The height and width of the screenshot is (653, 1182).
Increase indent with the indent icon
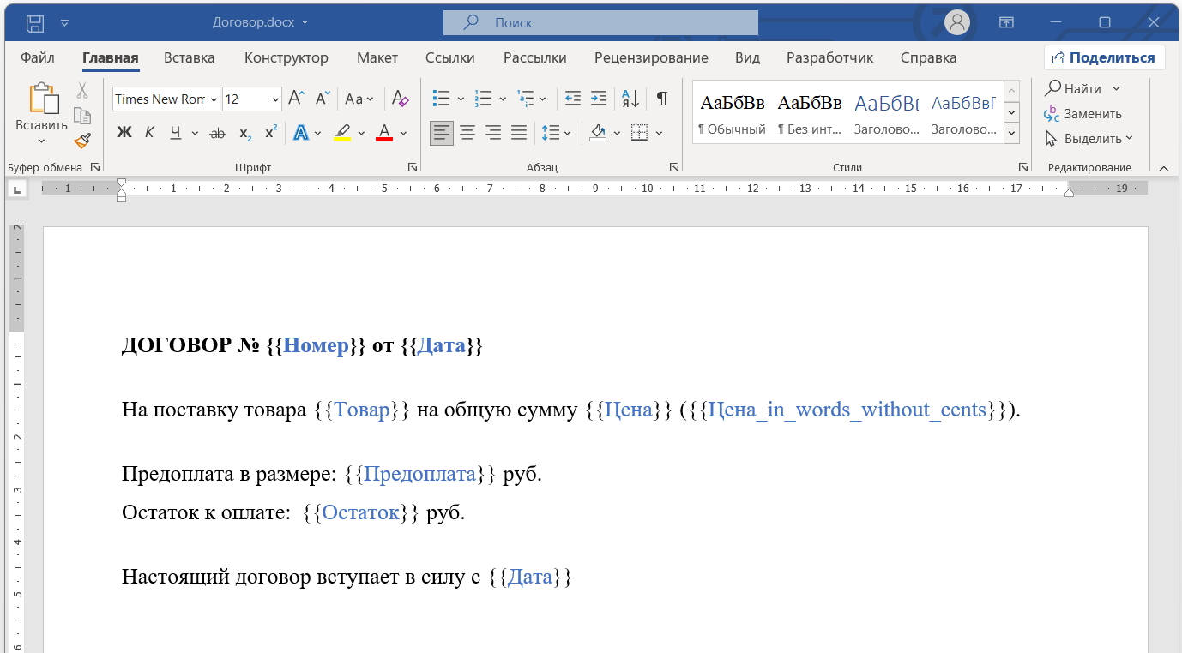coord(599,99)
